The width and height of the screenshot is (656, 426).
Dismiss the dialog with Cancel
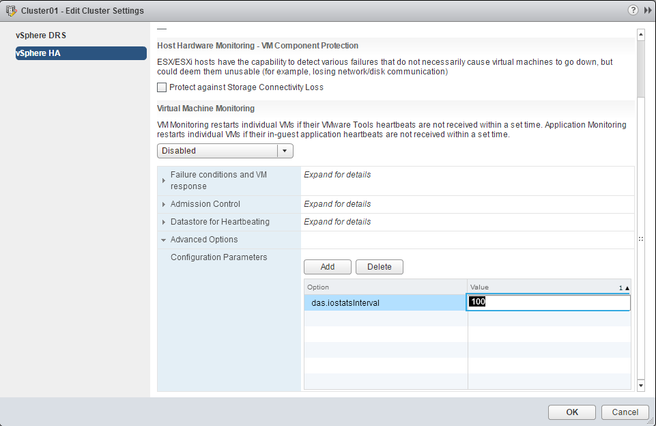point(625,412)
